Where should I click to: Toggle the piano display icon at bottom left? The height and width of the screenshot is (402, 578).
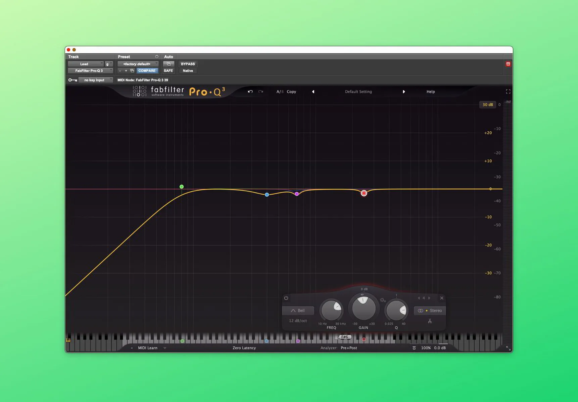pyautogui.click(x=68, y=340)
